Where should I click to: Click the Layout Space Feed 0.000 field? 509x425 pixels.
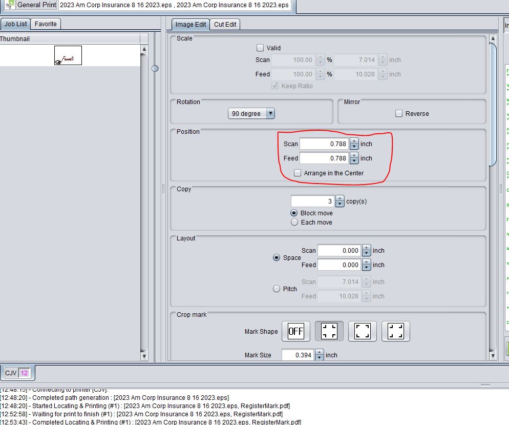click(340, 265)
